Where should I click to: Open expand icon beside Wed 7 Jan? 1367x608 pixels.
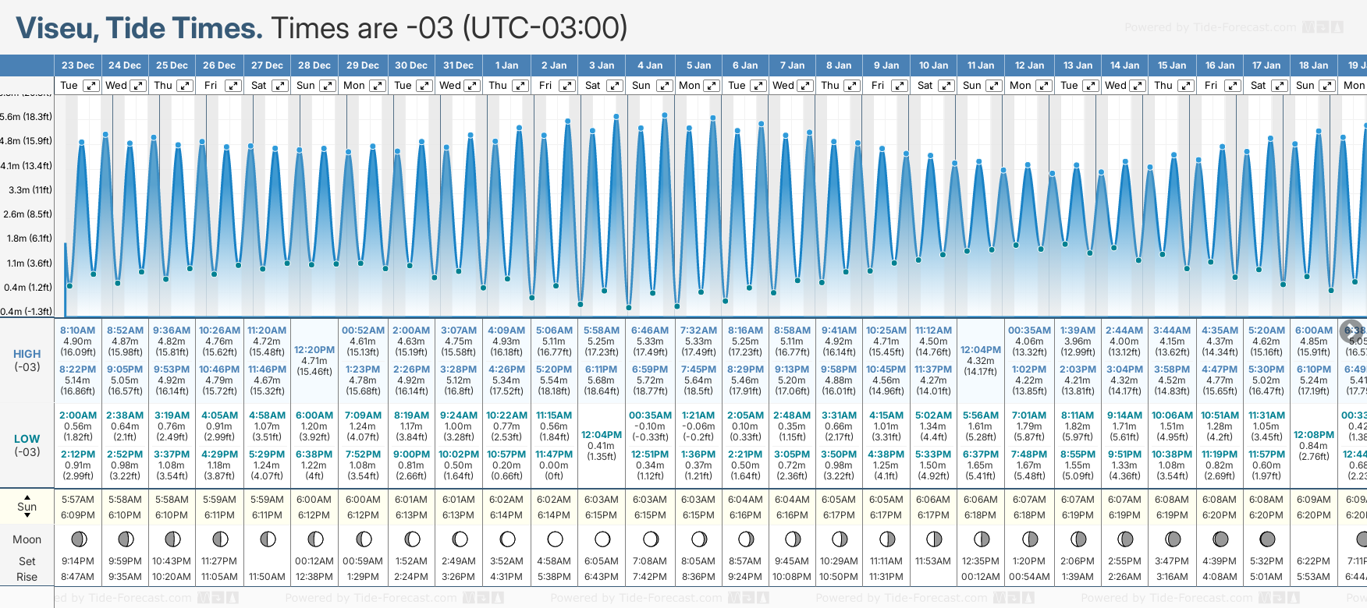pos(807,86)
